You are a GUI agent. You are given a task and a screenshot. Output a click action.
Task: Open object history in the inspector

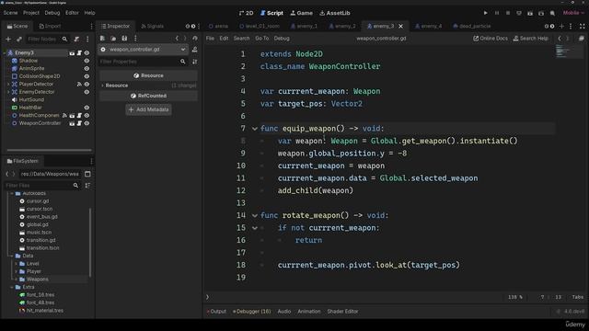click(x=194, y=39)
